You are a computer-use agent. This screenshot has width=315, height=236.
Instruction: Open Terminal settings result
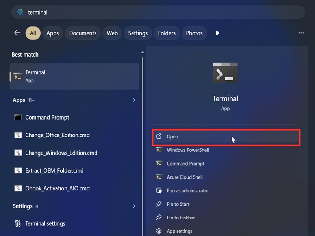(74, 223)
